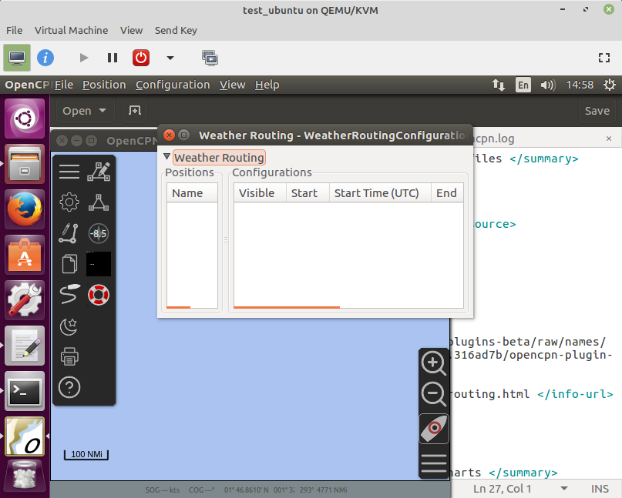Toggle the track recording icon
622x498 pixels.
(69, 294)
